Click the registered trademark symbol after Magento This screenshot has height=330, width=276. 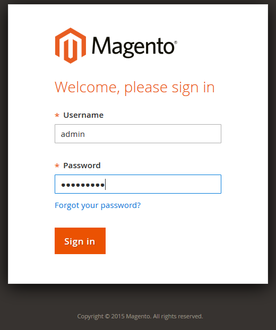click(176, 42)
